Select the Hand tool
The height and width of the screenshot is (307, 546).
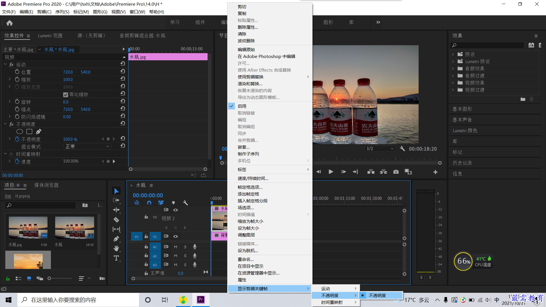click(x=116, y=248)
